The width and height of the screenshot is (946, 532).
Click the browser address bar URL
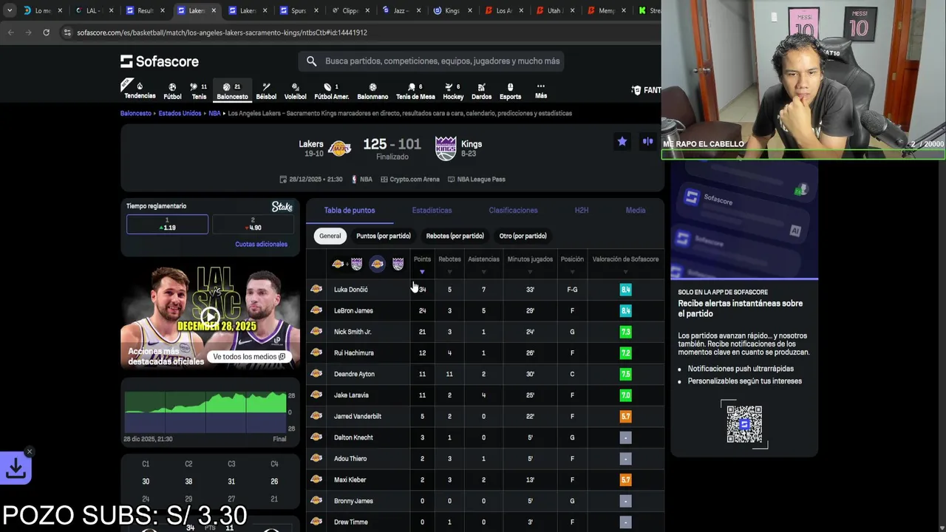(x=222, y=33)
